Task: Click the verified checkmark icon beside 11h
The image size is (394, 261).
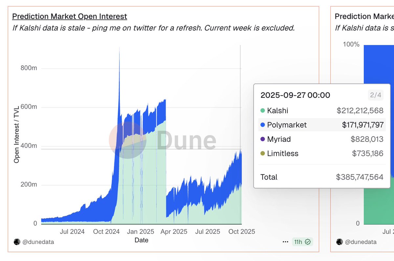Action: [x=308, y=242]
